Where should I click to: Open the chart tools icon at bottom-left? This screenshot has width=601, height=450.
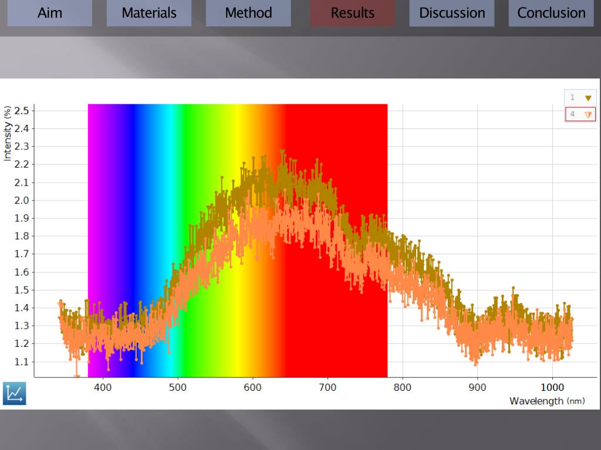coord(14,393)
